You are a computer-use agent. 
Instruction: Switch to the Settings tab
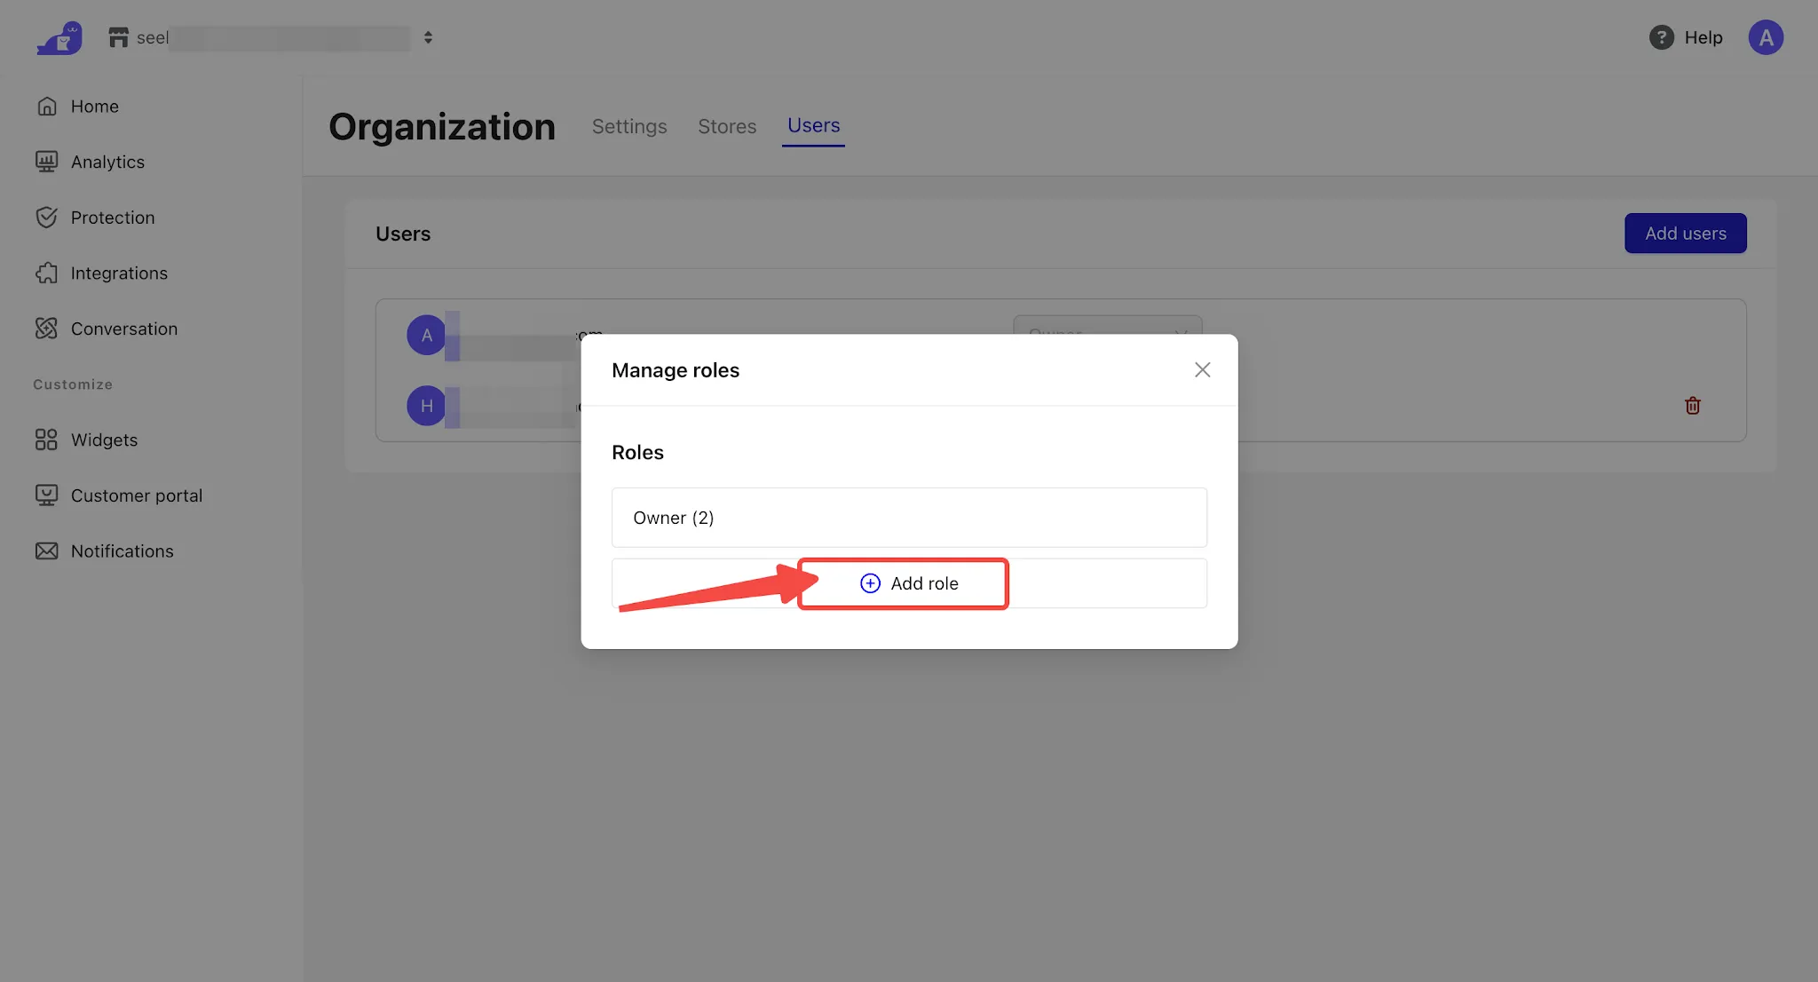[629, 126]
